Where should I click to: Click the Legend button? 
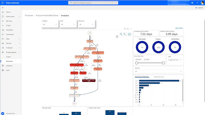[199, 8]
